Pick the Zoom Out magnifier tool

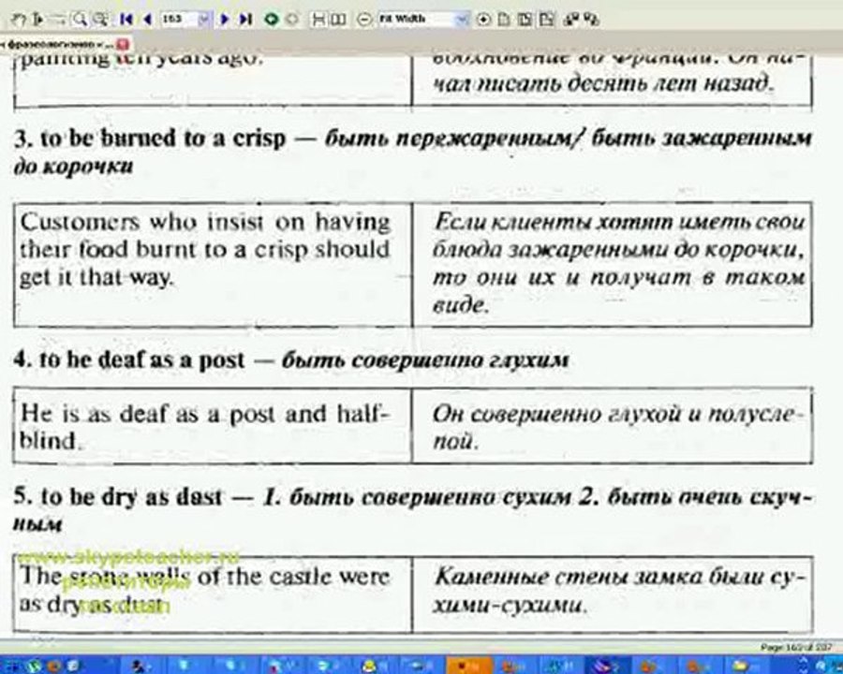[x=100, y=20]
